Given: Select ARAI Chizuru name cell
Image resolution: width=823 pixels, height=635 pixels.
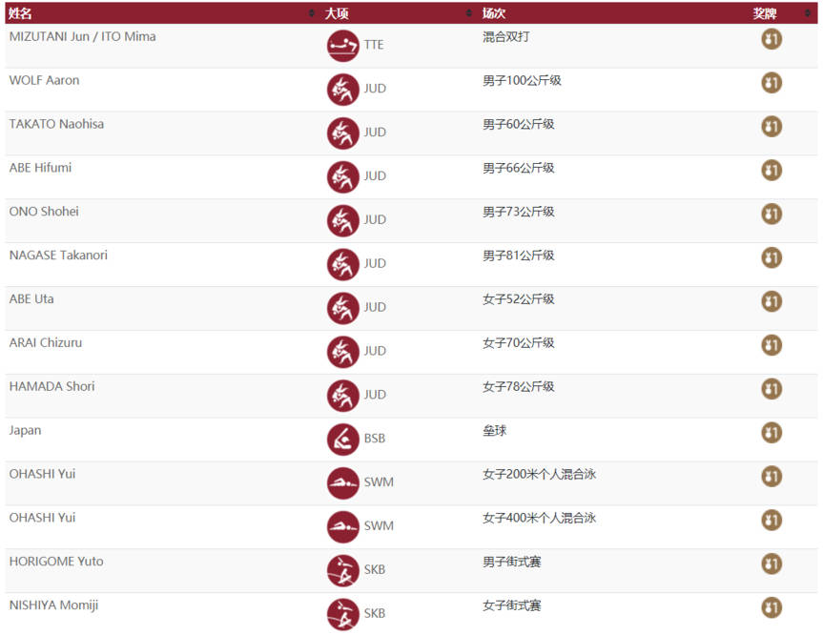Looking at the screenshot, I should 45,342.
